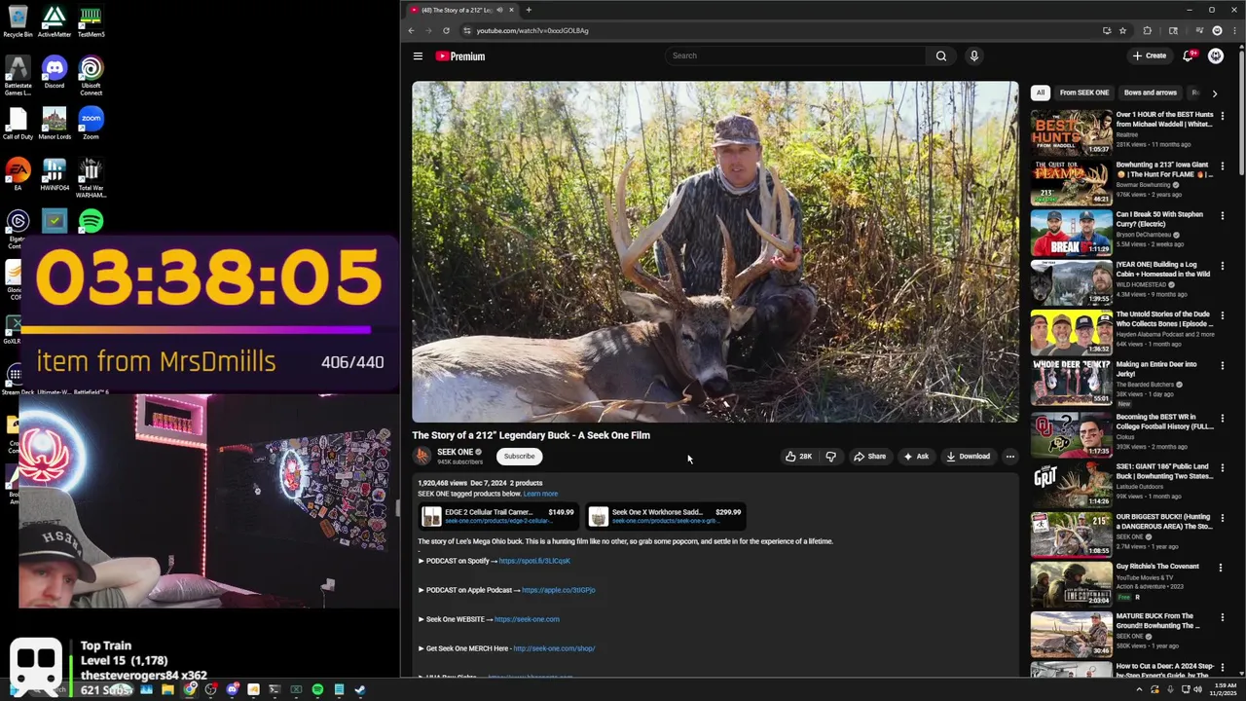Open Seek One X Workhorse Saddle product
Image resolution: width=1246 pixels, height=701 pixels.
pyautogui.click(x=666, y=516)
